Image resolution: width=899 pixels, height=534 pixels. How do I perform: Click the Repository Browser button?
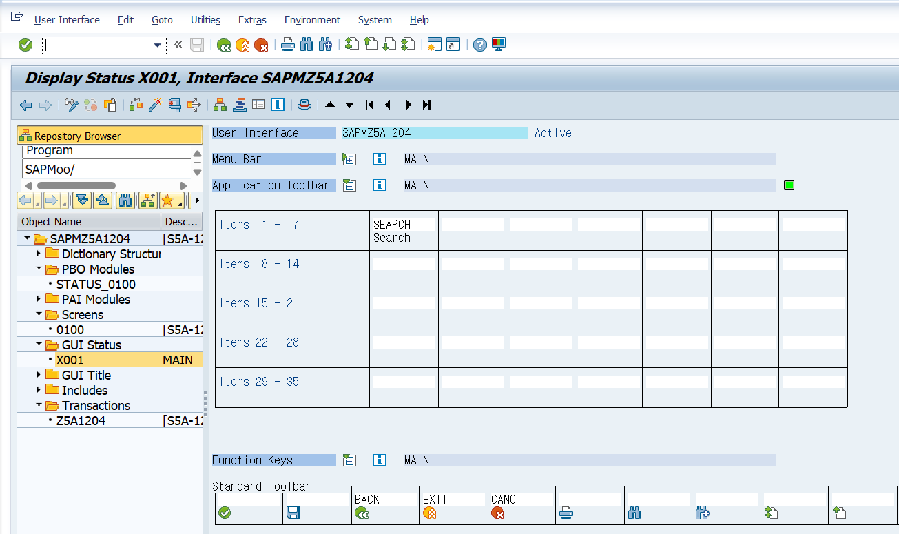coord(110,136)
